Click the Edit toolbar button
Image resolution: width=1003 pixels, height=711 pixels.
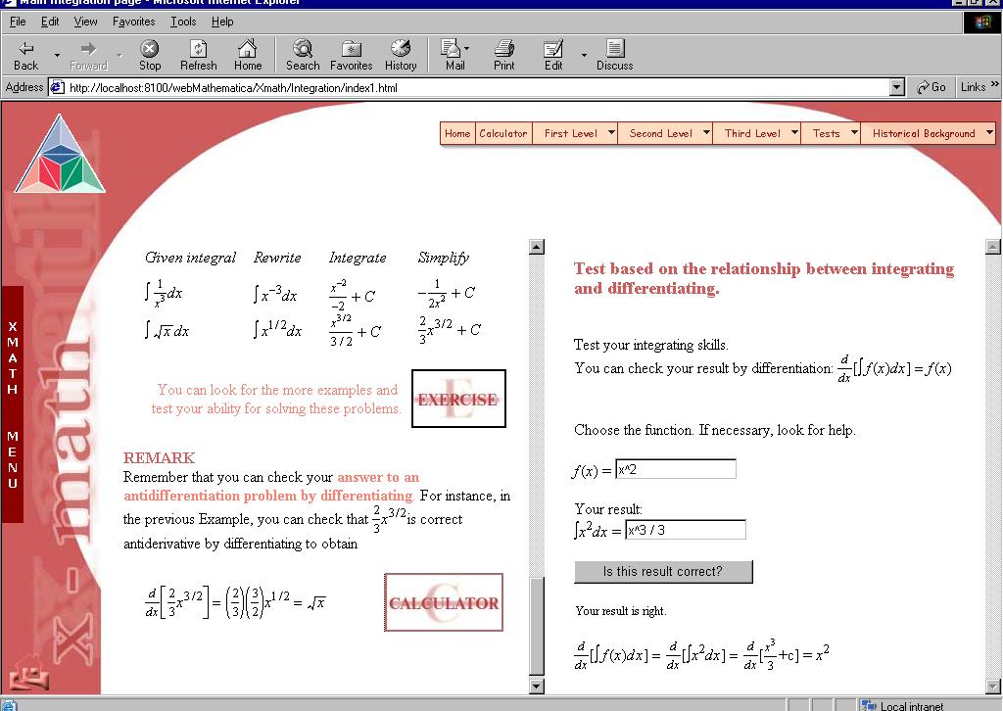pyautogui.click(x=553, y=55)
